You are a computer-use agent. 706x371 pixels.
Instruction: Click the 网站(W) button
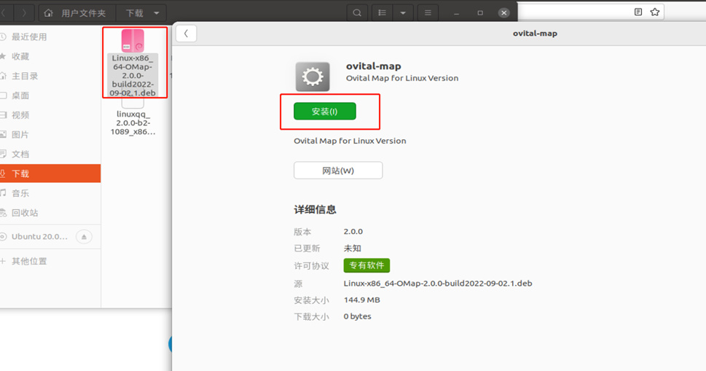[338, 171]
